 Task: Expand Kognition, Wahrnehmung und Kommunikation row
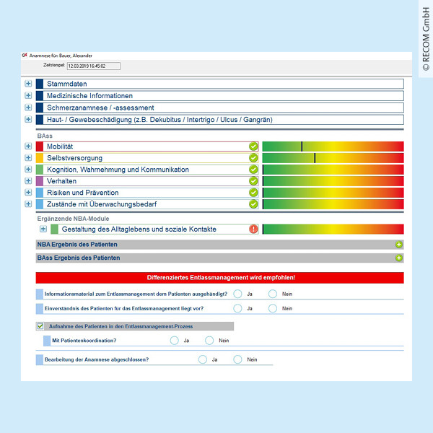(x=28, y=169)
